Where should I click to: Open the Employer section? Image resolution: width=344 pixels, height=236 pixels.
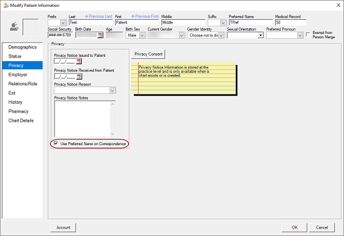23,75
